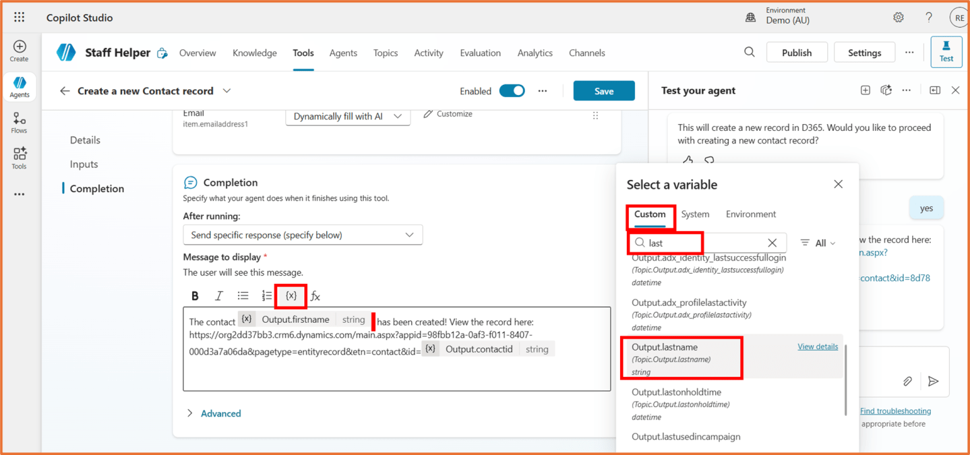Apply italic formatting in message editor
This screenshot has height=455, width=970.
click(x=218, y=296)
